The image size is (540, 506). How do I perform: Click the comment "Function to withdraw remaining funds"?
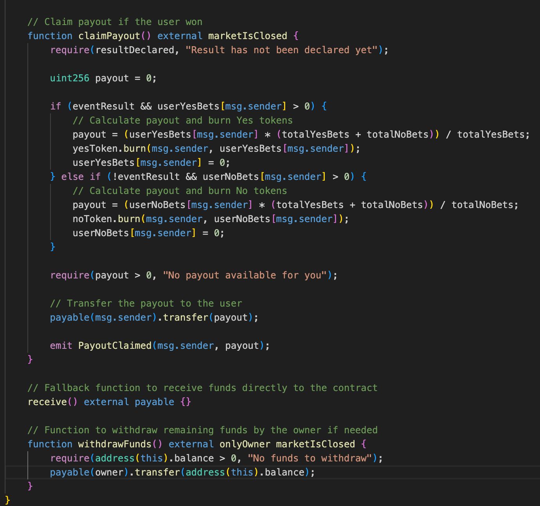203,430
